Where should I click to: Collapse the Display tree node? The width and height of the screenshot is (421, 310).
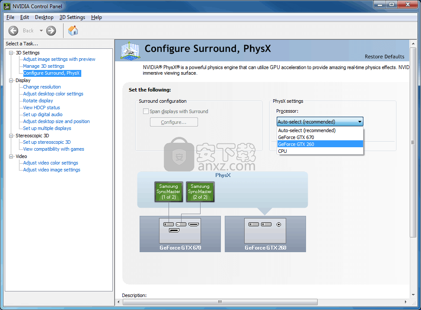coord(11,80)
